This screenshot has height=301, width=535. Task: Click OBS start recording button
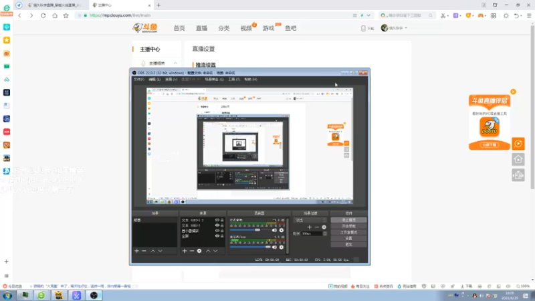(348, 226)
